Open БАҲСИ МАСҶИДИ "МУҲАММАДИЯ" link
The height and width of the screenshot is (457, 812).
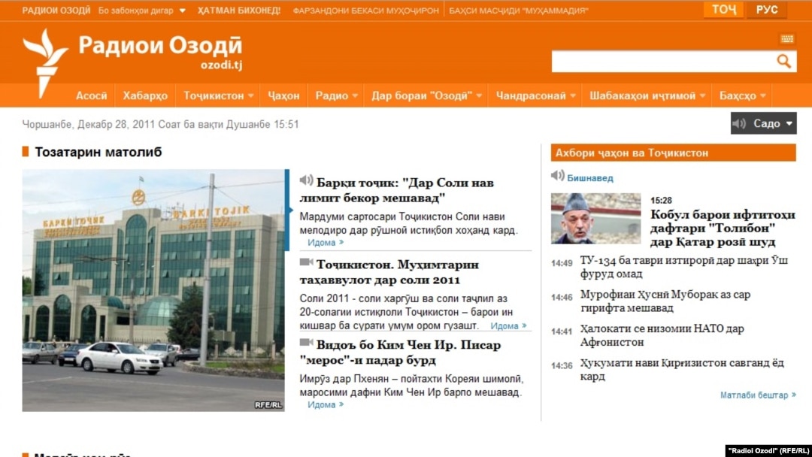click(x=518, y=11)
